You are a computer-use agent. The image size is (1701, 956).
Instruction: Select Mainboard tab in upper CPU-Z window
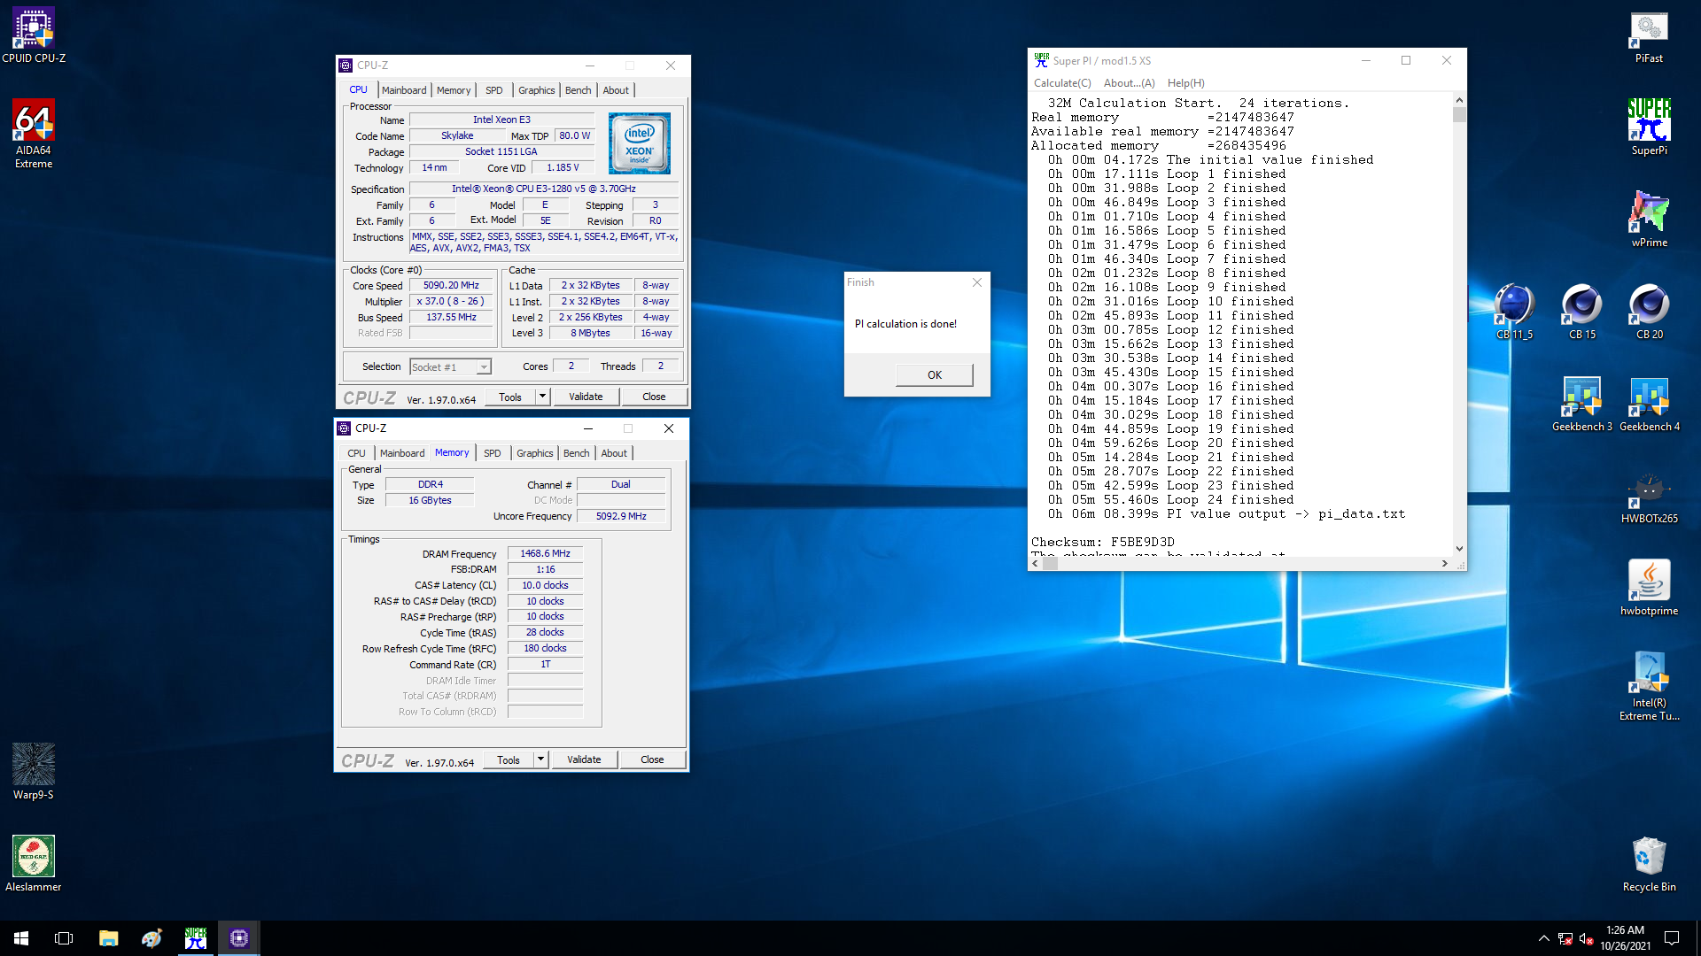click(x=404, y=90)
